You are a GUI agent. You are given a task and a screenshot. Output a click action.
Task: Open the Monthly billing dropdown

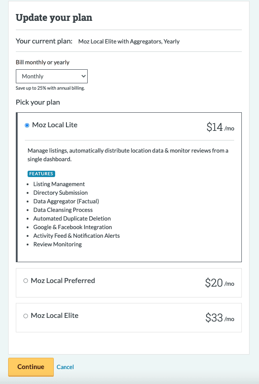tap(52, 76)
